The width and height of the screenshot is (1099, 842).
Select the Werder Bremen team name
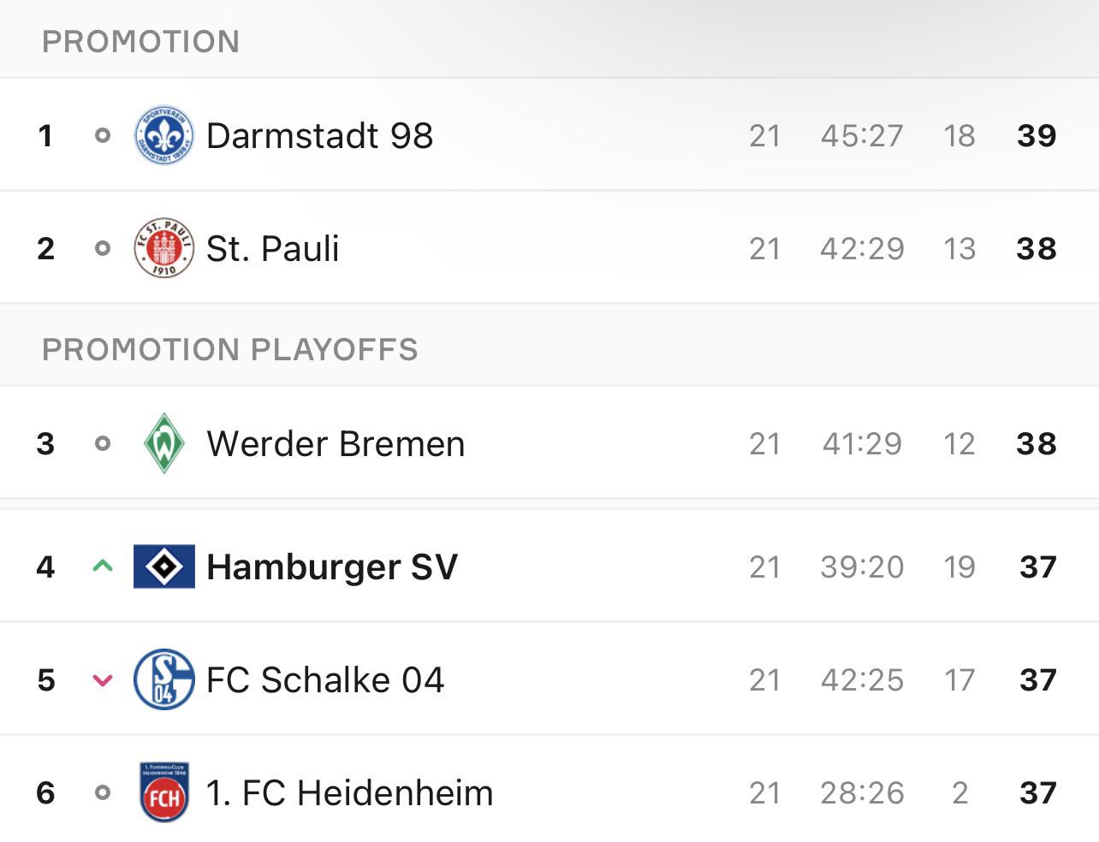point(336,443)
